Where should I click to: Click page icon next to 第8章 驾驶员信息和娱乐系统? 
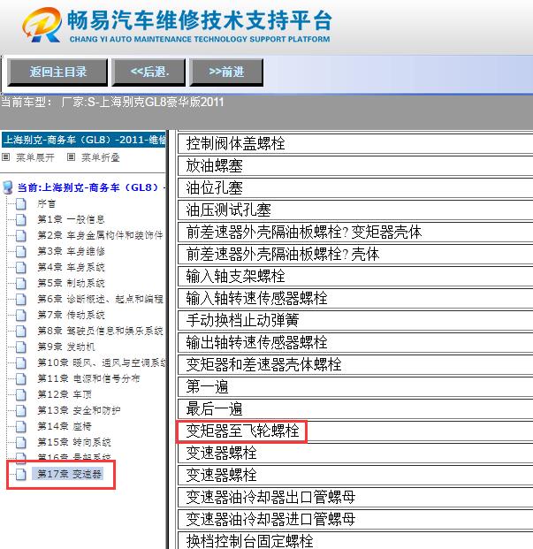coord(21,331)
